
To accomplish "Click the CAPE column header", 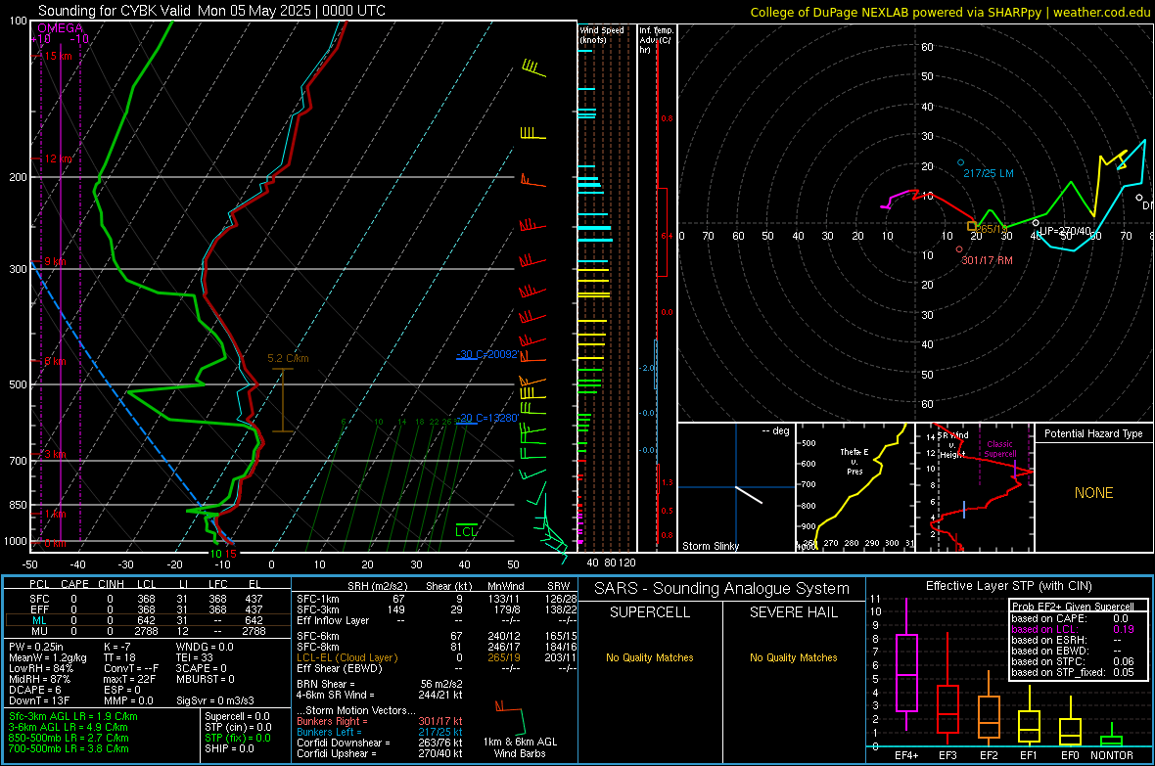I will [74, 584].
